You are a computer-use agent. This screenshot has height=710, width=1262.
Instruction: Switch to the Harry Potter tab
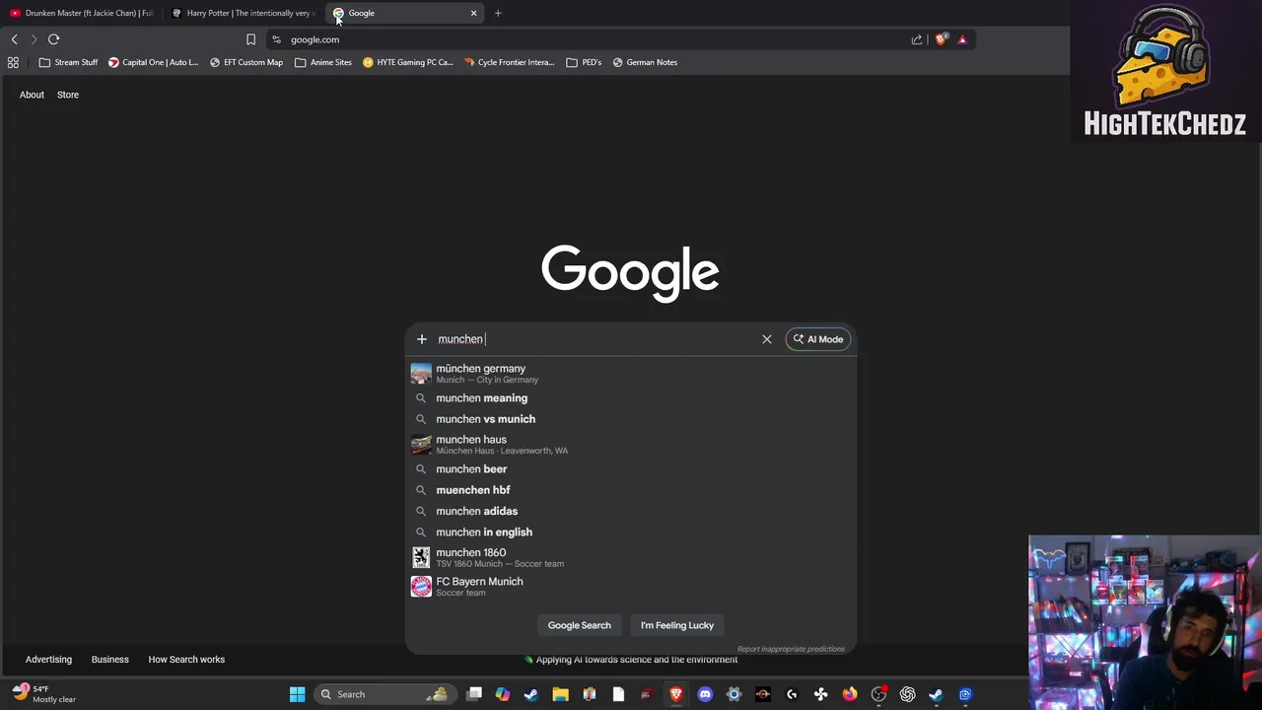243,13
